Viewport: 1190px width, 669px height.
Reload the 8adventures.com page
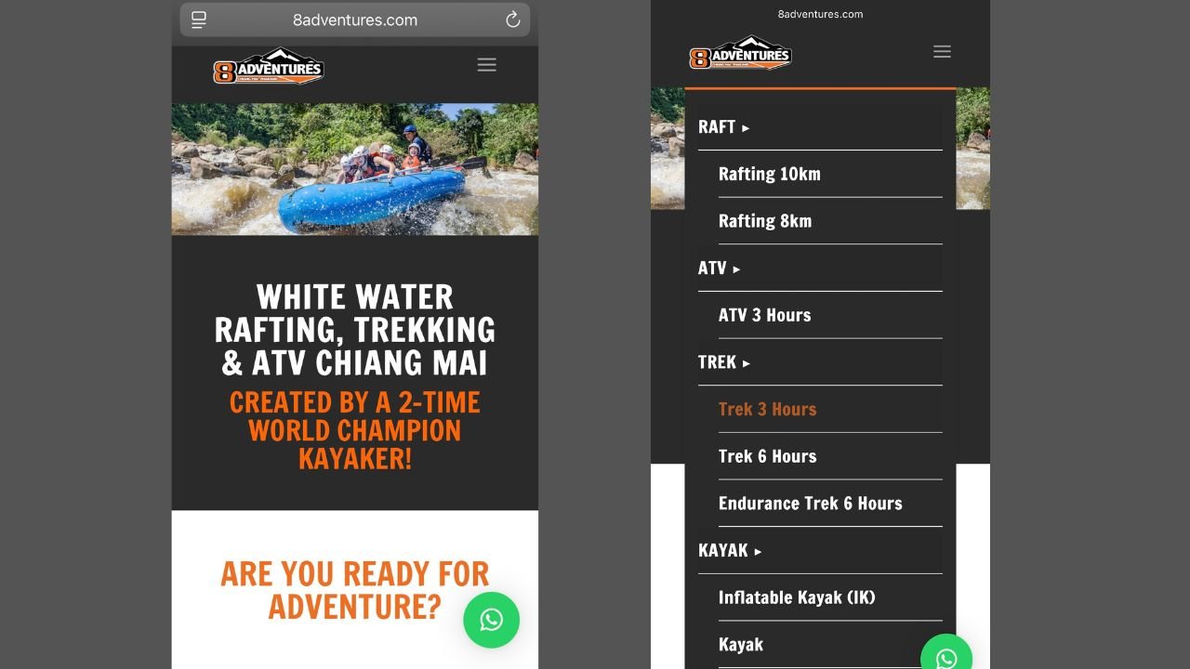coord(512,20)
